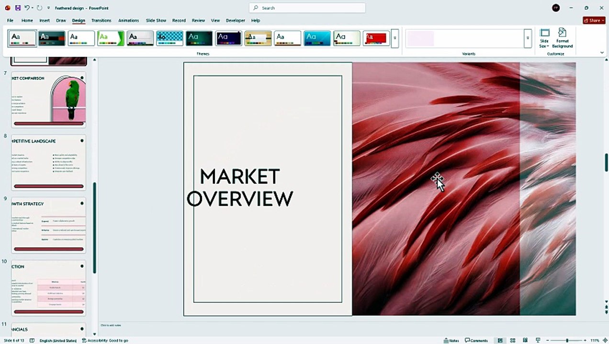This screenshot has height=344, width=609.
Task: Click the zoom slider in status bar
Action: (567, 341)
